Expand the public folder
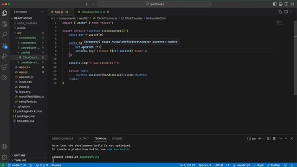 click(x=29, y=28)
